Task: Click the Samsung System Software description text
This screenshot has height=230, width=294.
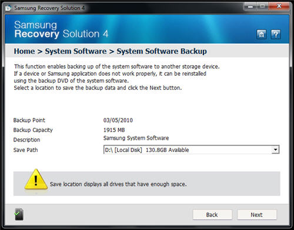Action: 136,138
